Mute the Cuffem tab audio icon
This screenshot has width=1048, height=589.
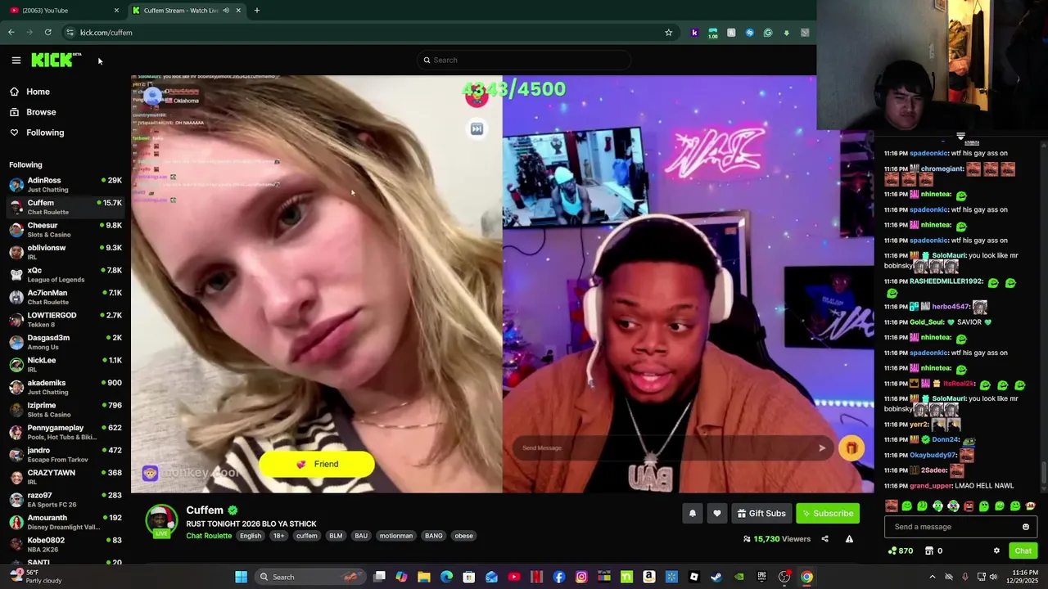pos(226,10)
